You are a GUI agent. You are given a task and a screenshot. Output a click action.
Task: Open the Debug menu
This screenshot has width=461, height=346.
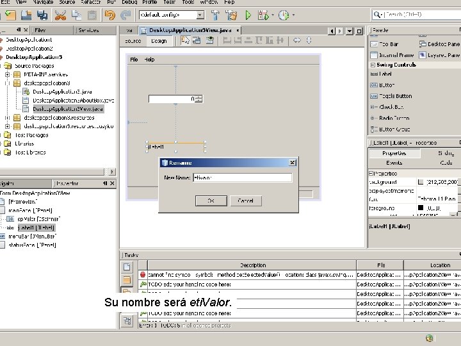(x=129, y=3)
